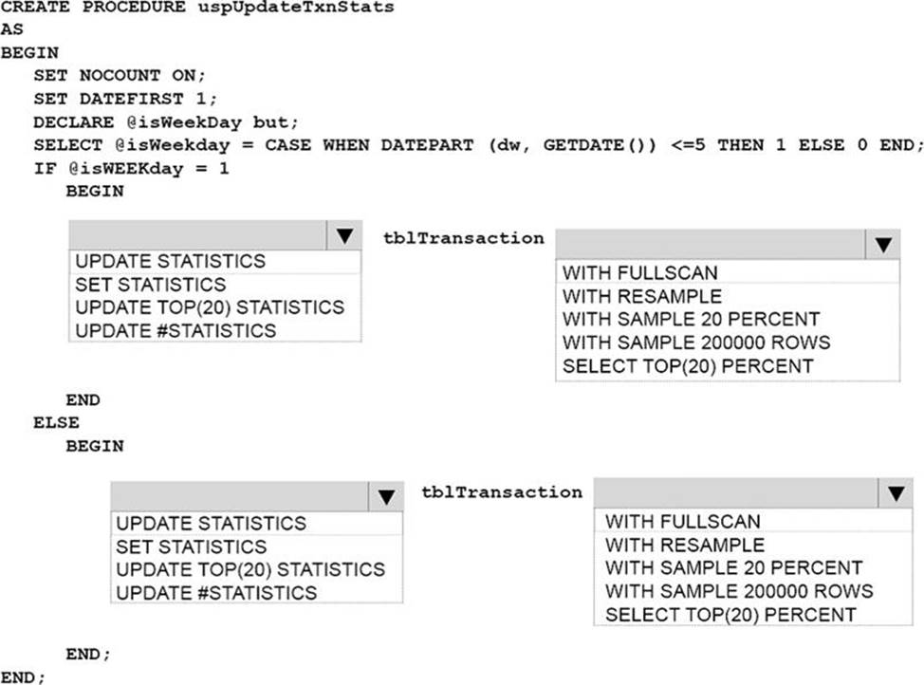Screen dimensions: 924x685
Task: Pick WITH SAMPLE 20 PERCENT in the ELSE block
Action: (733, 567)
